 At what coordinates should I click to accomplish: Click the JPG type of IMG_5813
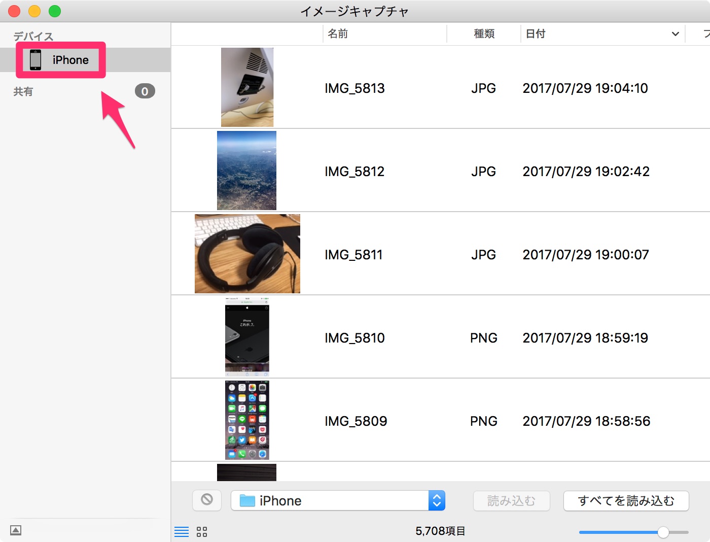483,88
